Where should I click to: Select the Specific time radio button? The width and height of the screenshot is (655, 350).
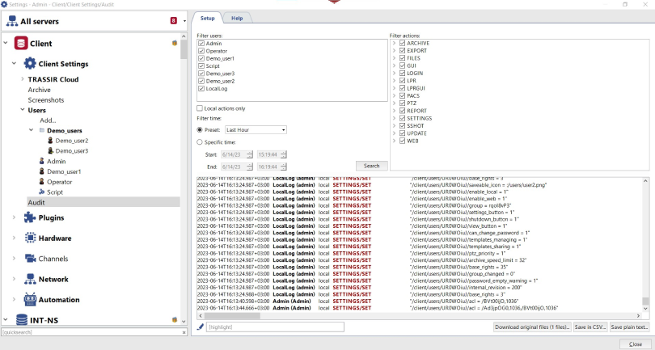(x=200, y=142)
